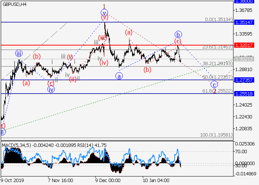
Task: Click the 10 Jan 04:00 date label
Action: (x=154, y=180)
